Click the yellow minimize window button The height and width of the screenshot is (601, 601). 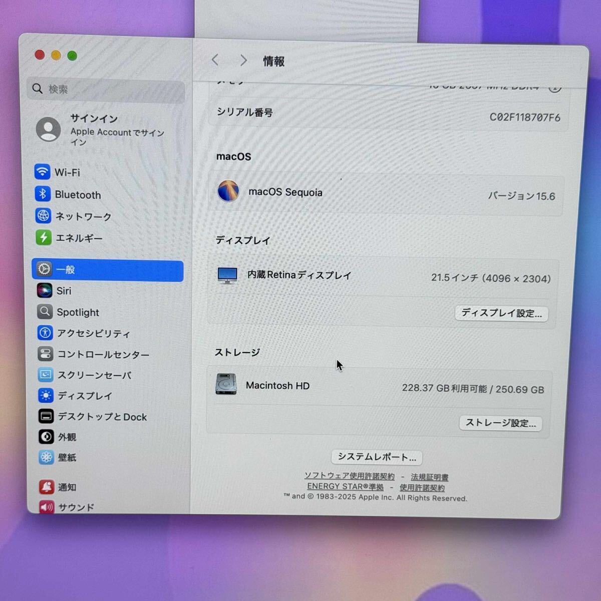(x=56, y=55)
